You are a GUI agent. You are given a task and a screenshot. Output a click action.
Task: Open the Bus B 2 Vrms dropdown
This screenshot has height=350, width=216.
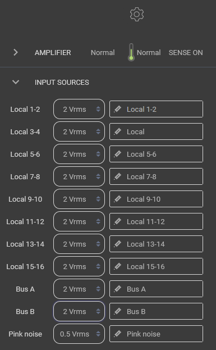coord(79,311)
